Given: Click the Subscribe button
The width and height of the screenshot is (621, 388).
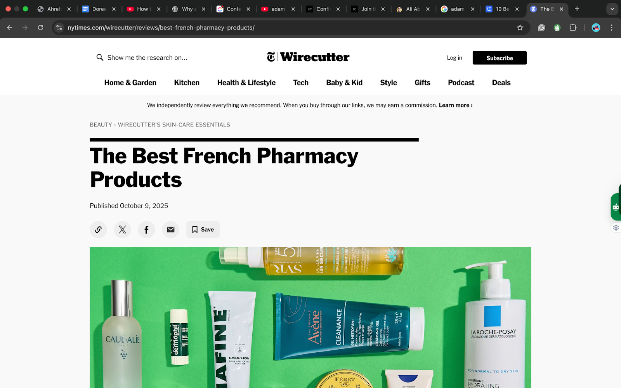Looking at the screenshot, I should click(500, 58).
